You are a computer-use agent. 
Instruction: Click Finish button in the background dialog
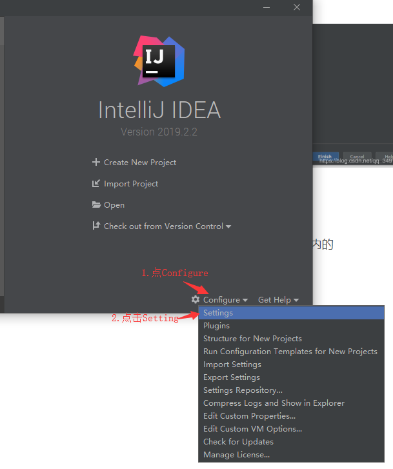point(326,157)
